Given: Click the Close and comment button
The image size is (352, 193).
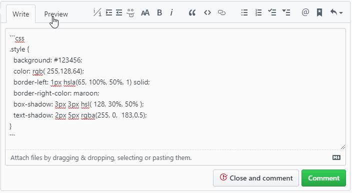Looking at the screenshot, I should [256, 178].
